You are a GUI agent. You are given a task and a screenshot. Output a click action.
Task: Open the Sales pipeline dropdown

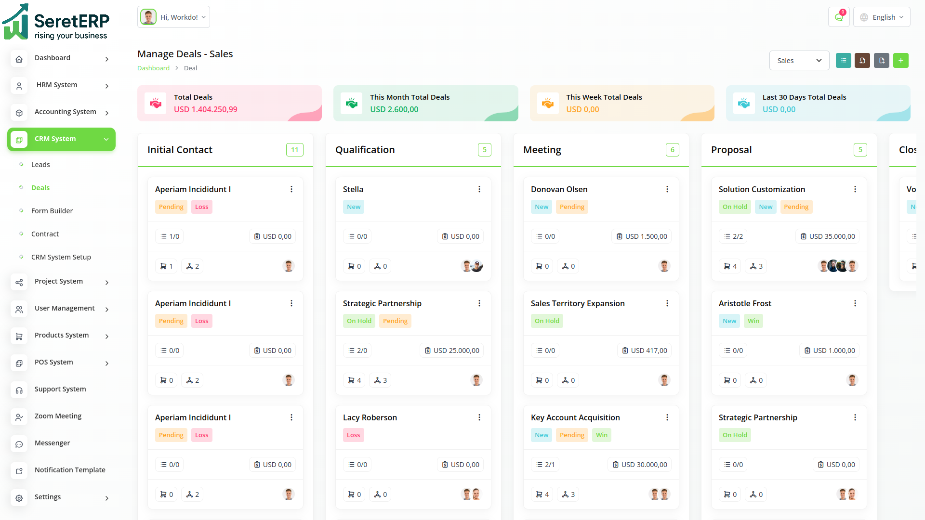coord(799,61)
